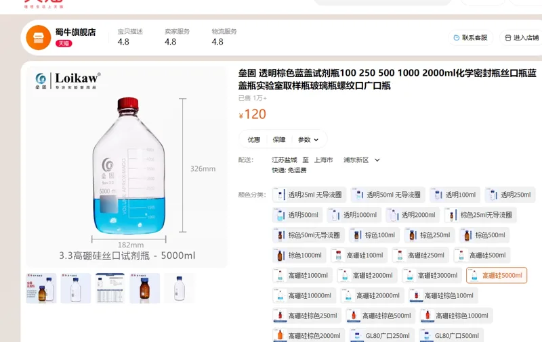The height and width of the screenshot is (342, 542).
Task: Choose the 棕色50ml无导流圈 option
Action: coord(308,235)
